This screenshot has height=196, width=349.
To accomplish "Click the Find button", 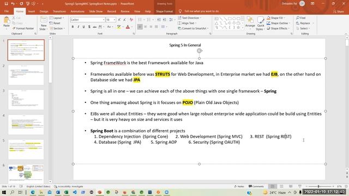I will [301, 18].
